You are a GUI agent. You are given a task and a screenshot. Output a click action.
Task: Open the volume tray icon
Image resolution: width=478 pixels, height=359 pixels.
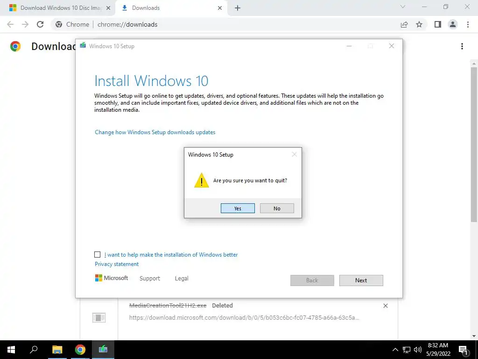click(417, 350)
